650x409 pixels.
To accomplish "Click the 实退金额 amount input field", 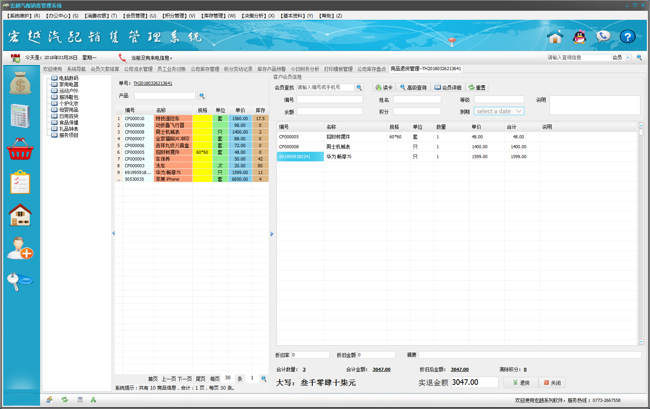I will [474, 382].
